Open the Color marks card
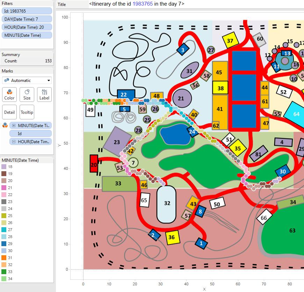This screenshot has width=304, height=292. (9, 95)
